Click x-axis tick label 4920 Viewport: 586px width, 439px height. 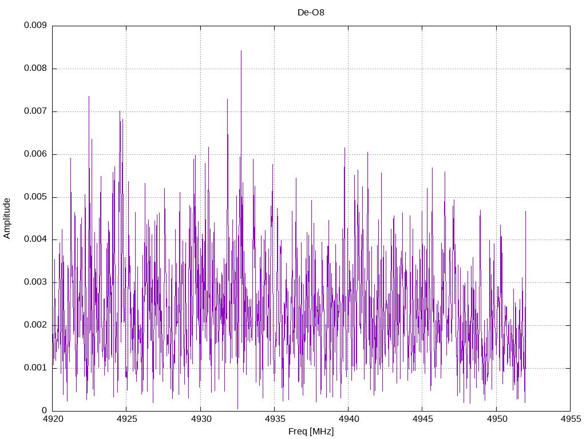[x=53, y=419]
